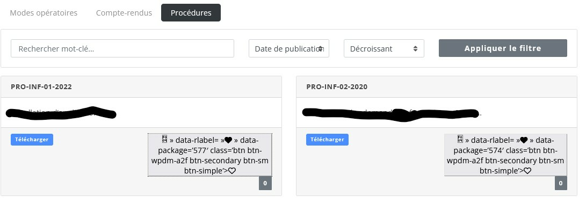Viewport: 586px width, 210px height.
Task: Click the PRO-INF-02-2020 card title
Action: point(337,86)
